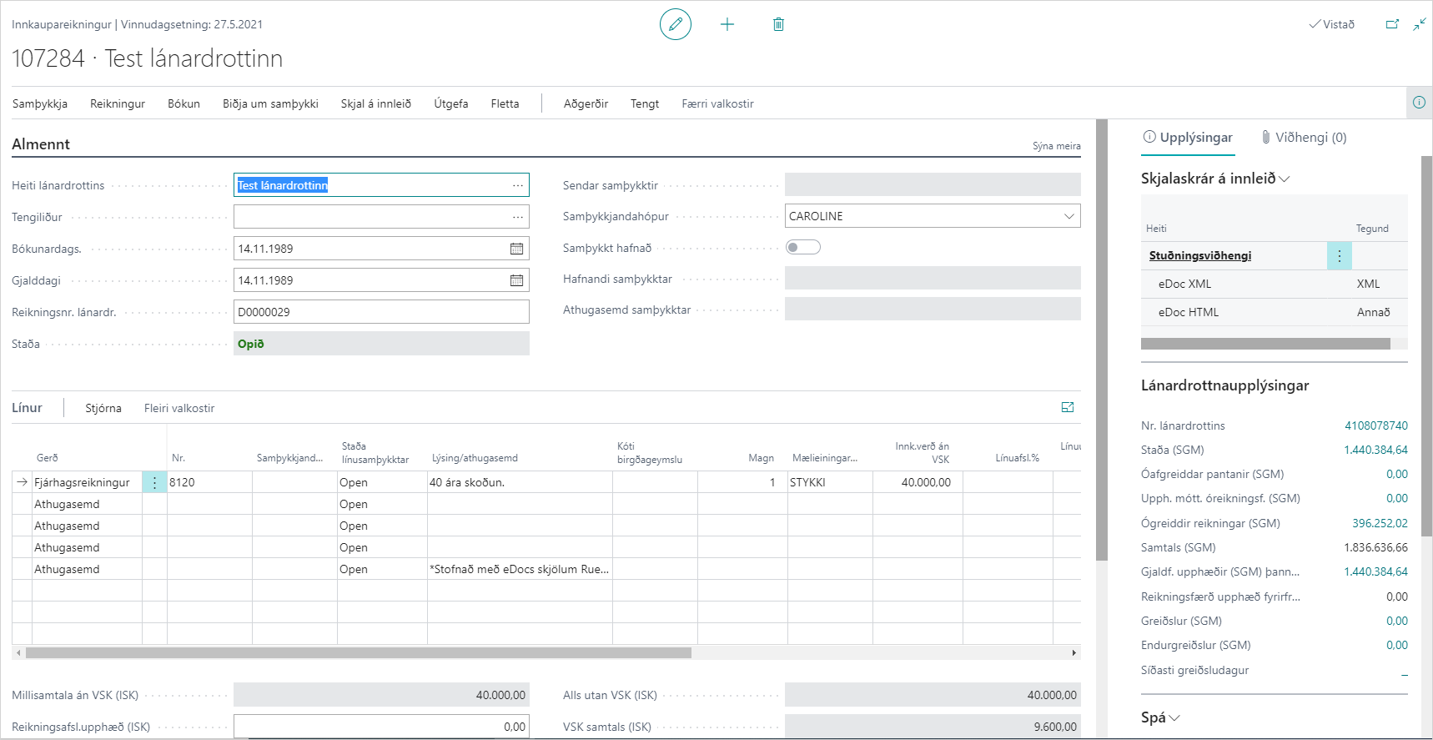
Task: Click the lines grid horizontal scrollbar
Action: click(x=359, y=652)
